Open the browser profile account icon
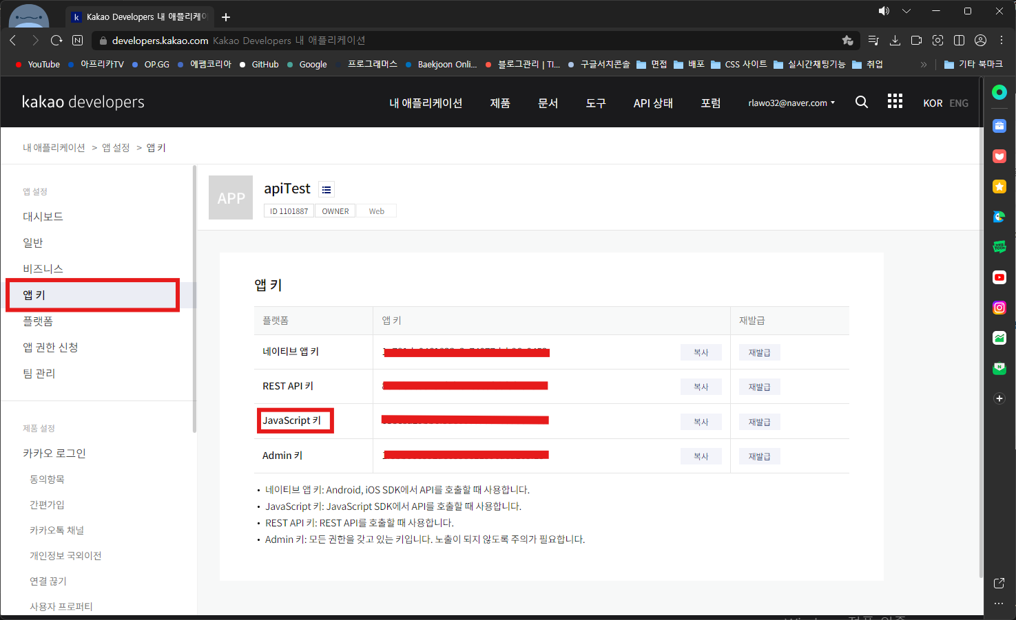The height and width of the screenshot is (620, 1016). [x=980, y=41]
